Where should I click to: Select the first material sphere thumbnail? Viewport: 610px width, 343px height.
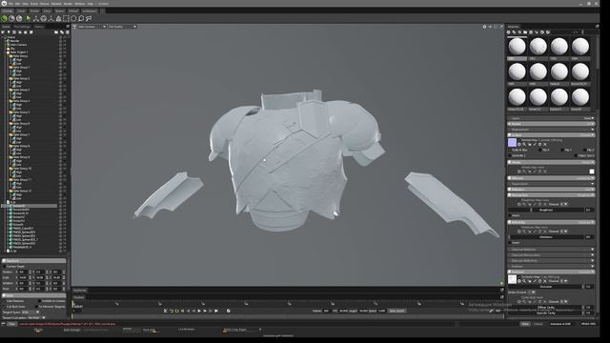(517, 47)
